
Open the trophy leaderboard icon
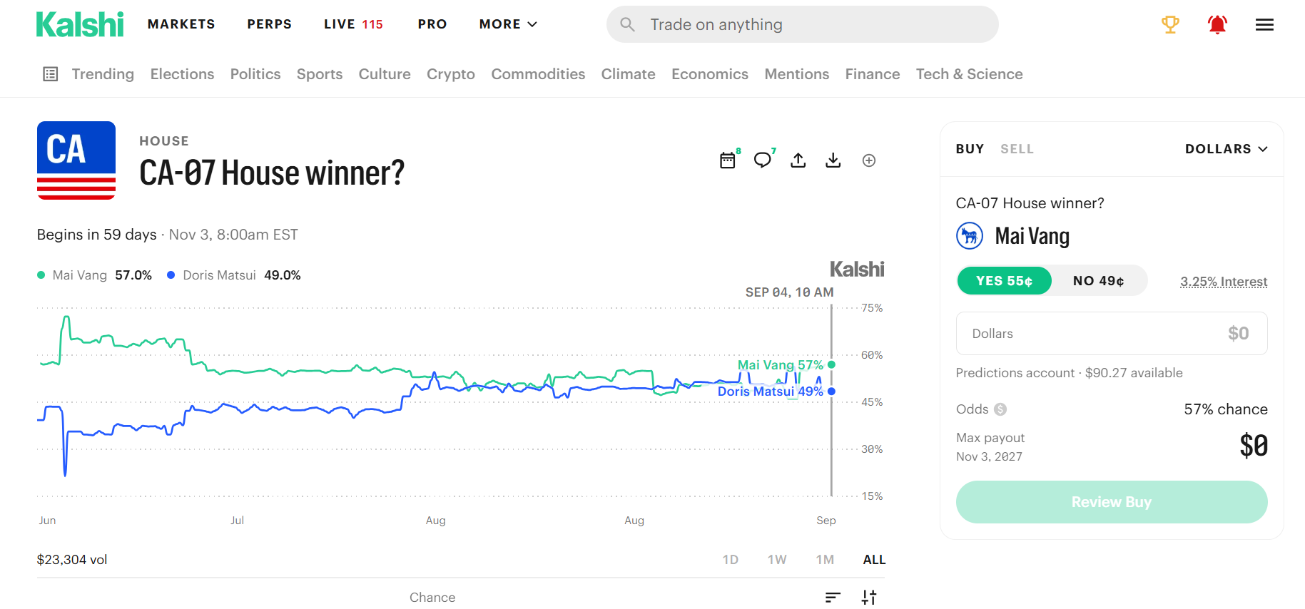(1170, 25)
